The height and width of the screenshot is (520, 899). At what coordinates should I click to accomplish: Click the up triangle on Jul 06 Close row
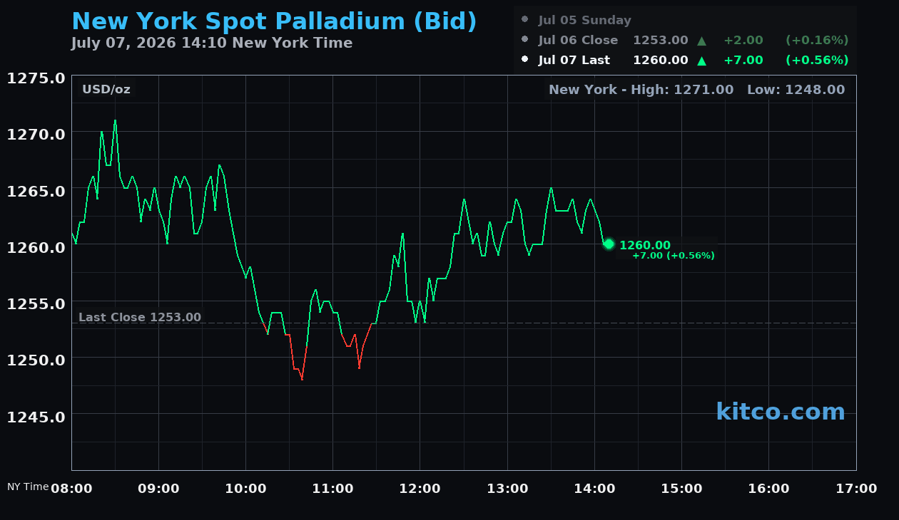[701, 41]
